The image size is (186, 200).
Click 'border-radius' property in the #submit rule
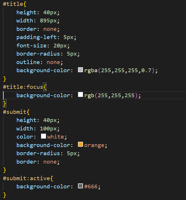[38, 153]
